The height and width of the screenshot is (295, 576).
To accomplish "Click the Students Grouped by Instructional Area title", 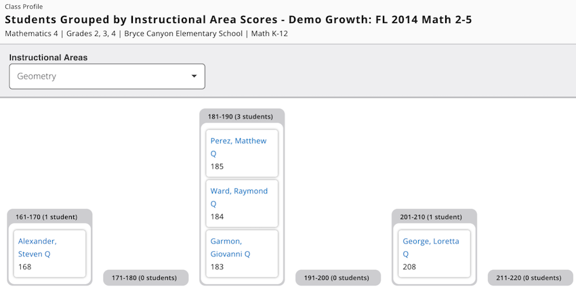I will tap(238, 20).
